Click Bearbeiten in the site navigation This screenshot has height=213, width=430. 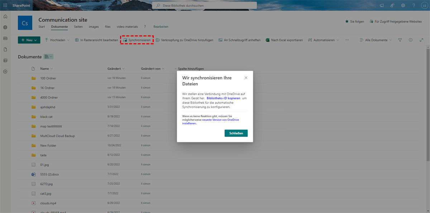(161, 27)
